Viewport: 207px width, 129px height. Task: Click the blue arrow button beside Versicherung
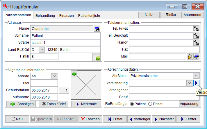197,83
